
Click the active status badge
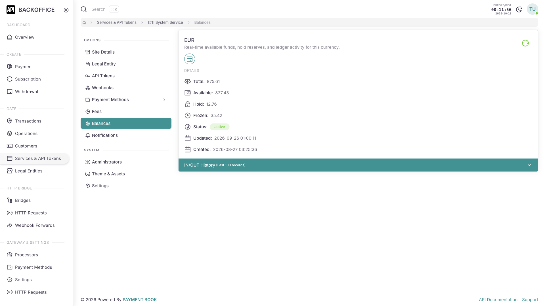(219, 127)
